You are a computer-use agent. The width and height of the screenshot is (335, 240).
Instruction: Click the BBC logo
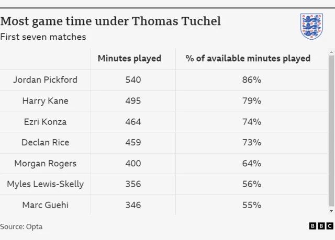(321, 226)
